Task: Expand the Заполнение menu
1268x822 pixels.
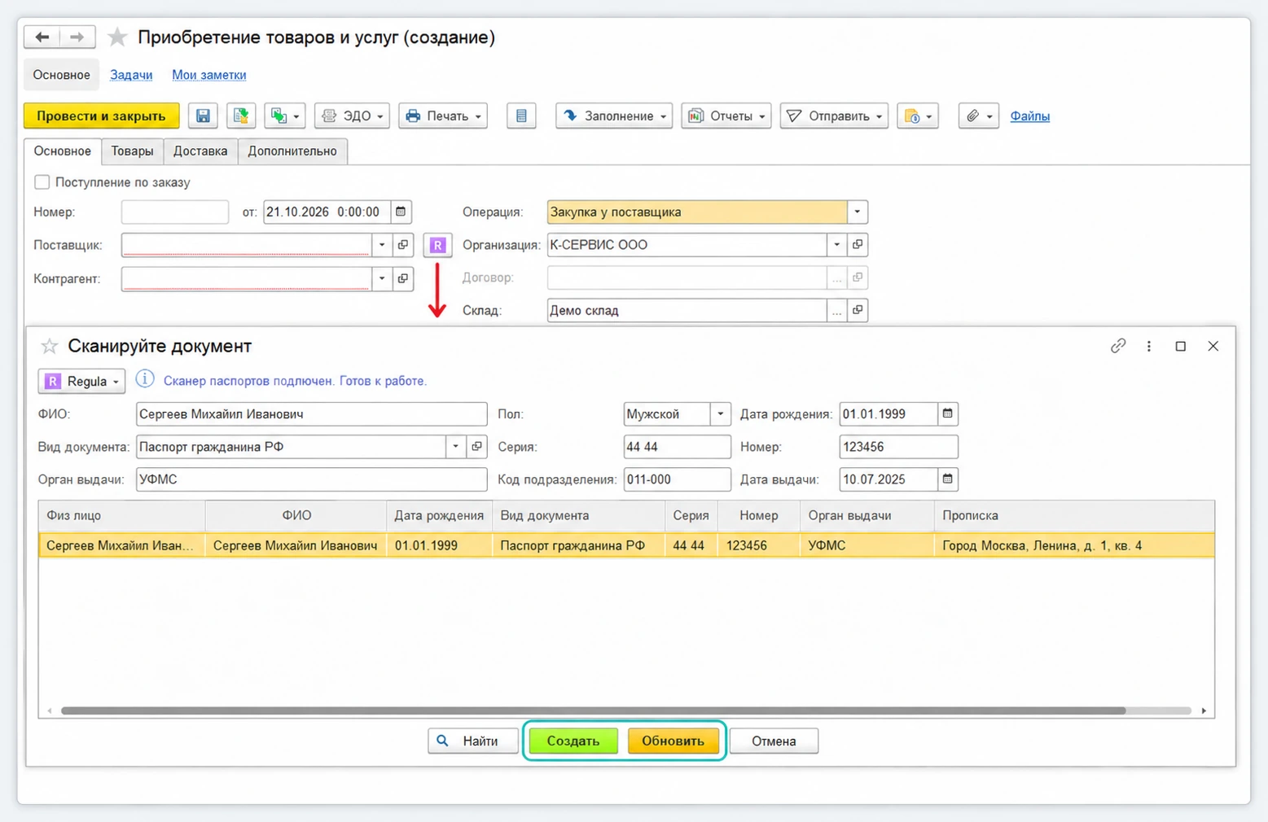Action: 614,116
